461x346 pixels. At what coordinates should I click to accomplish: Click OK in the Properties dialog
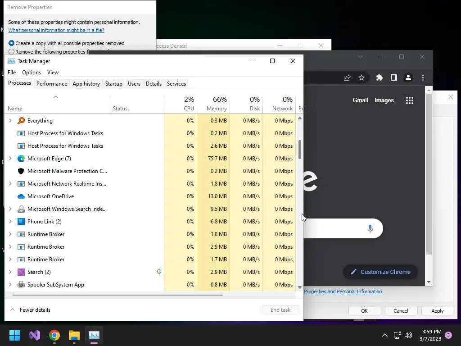[x=365, y=311]
